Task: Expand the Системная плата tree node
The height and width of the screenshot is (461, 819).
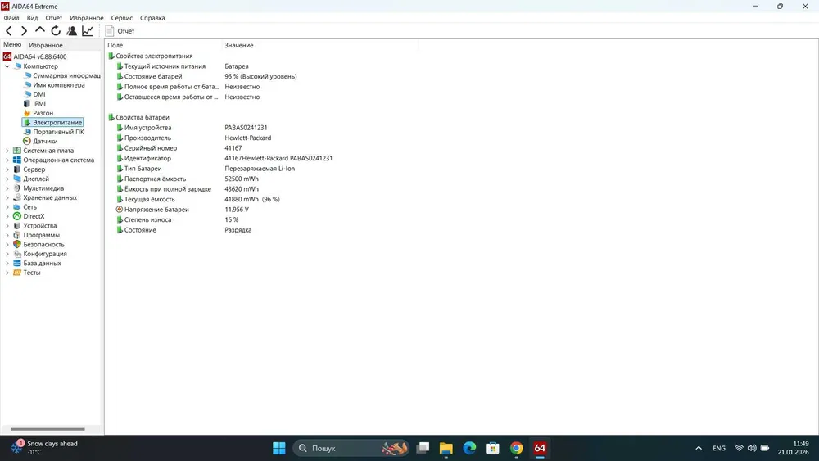Action: 7,151
